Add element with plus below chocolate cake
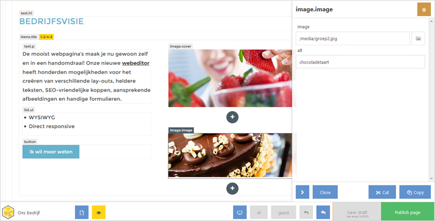 tap(232, 189)
